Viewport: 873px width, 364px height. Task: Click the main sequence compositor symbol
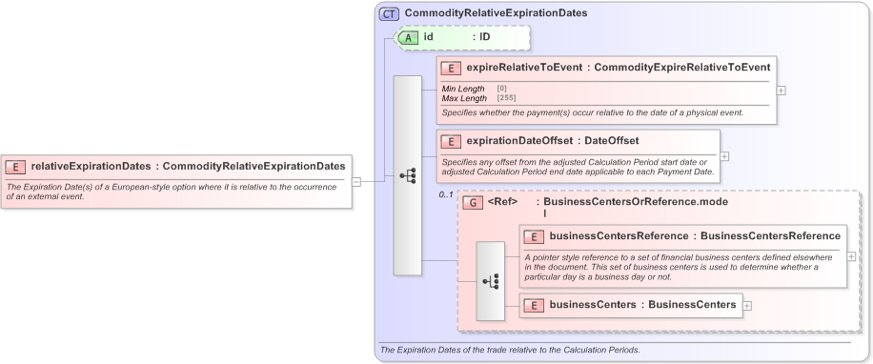pyautogui.click(x=408, y=176)
